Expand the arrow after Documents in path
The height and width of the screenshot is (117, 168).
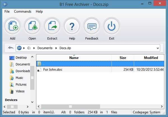pyautogui.click(x=56, y=48)
